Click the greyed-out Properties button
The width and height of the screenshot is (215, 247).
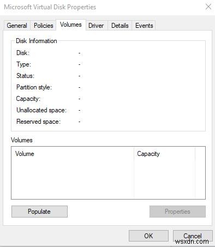177,212
